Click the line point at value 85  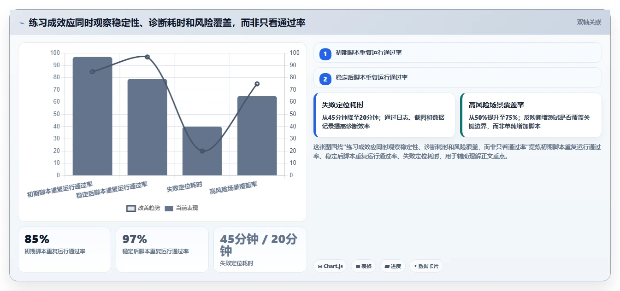(x=92, y=71)
